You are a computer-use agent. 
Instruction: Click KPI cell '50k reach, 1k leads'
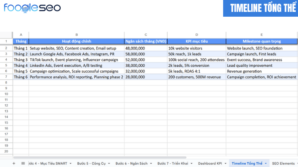pyautogui.click(x=197, y=54)
